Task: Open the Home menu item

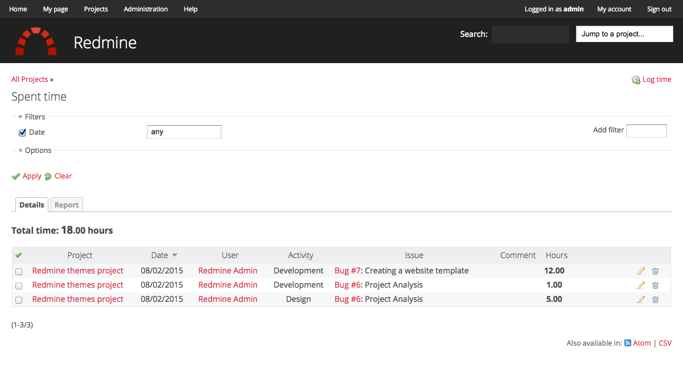Action: tap(18, 9)
